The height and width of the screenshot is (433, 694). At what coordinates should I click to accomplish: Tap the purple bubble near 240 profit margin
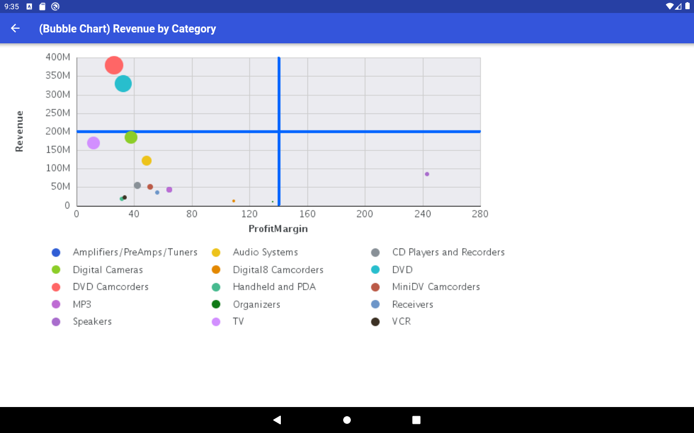click(427, 174)
